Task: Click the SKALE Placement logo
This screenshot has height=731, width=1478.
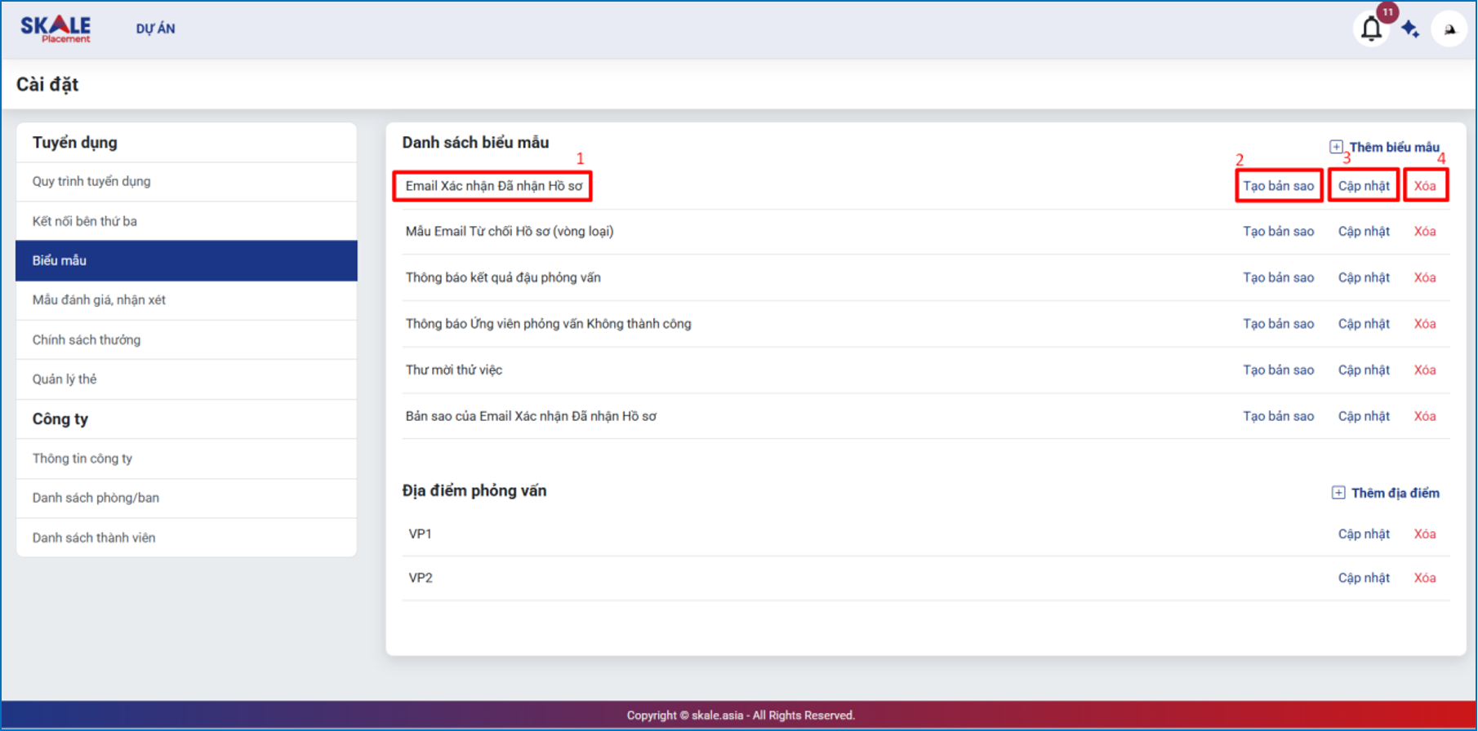Action: tap(56, 29)
